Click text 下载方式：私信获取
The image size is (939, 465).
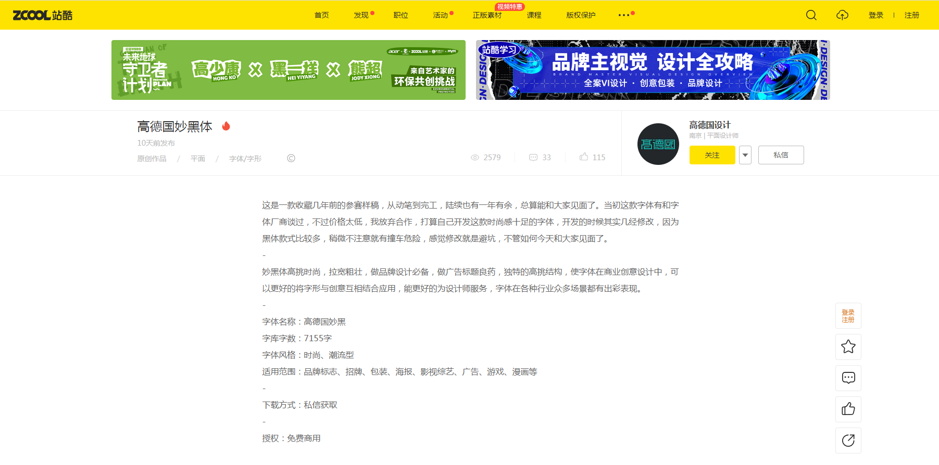point(300,405)
